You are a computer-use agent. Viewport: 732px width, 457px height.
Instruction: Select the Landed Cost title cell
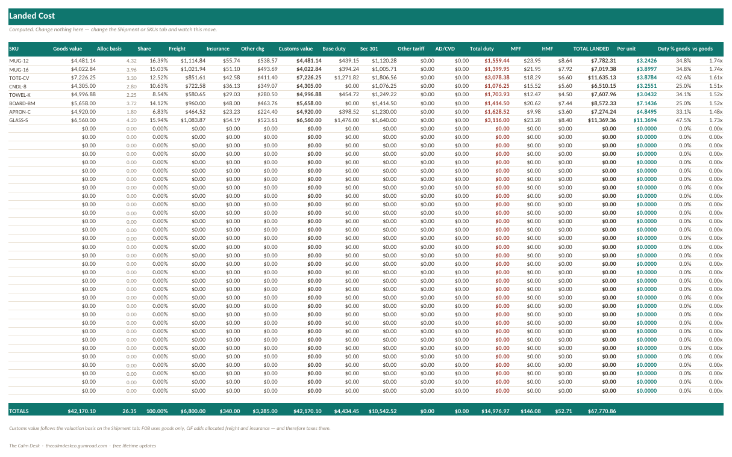point(32,16)
